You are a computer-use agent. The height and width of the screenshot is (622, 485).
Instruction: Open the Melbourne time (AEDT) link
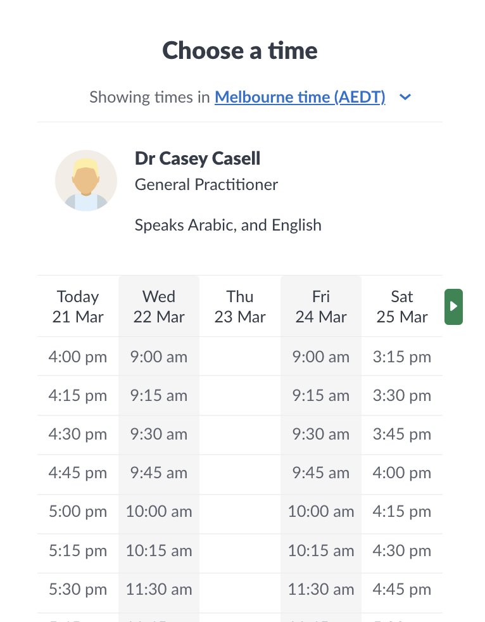coord(300,97)
